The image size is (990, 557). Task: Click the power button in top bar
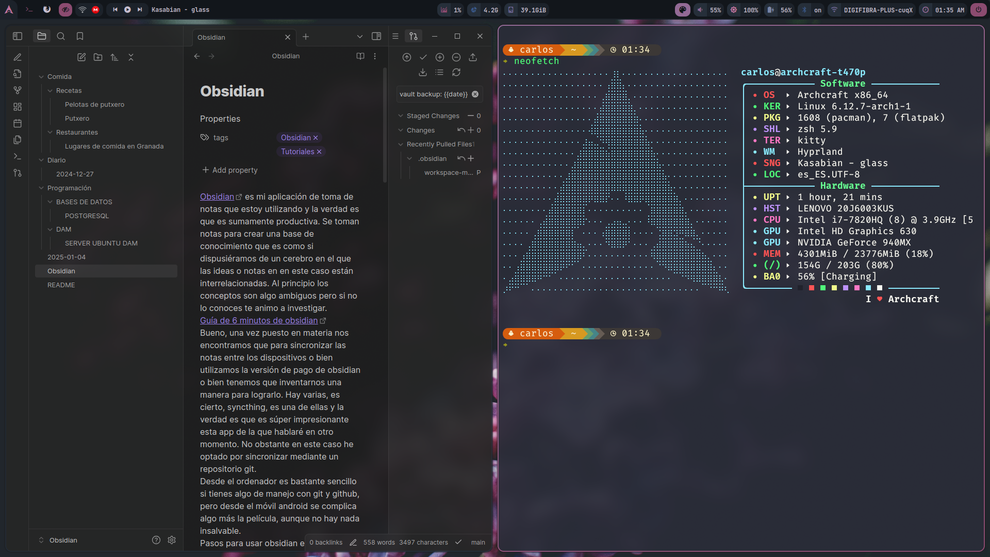point(978,10)
